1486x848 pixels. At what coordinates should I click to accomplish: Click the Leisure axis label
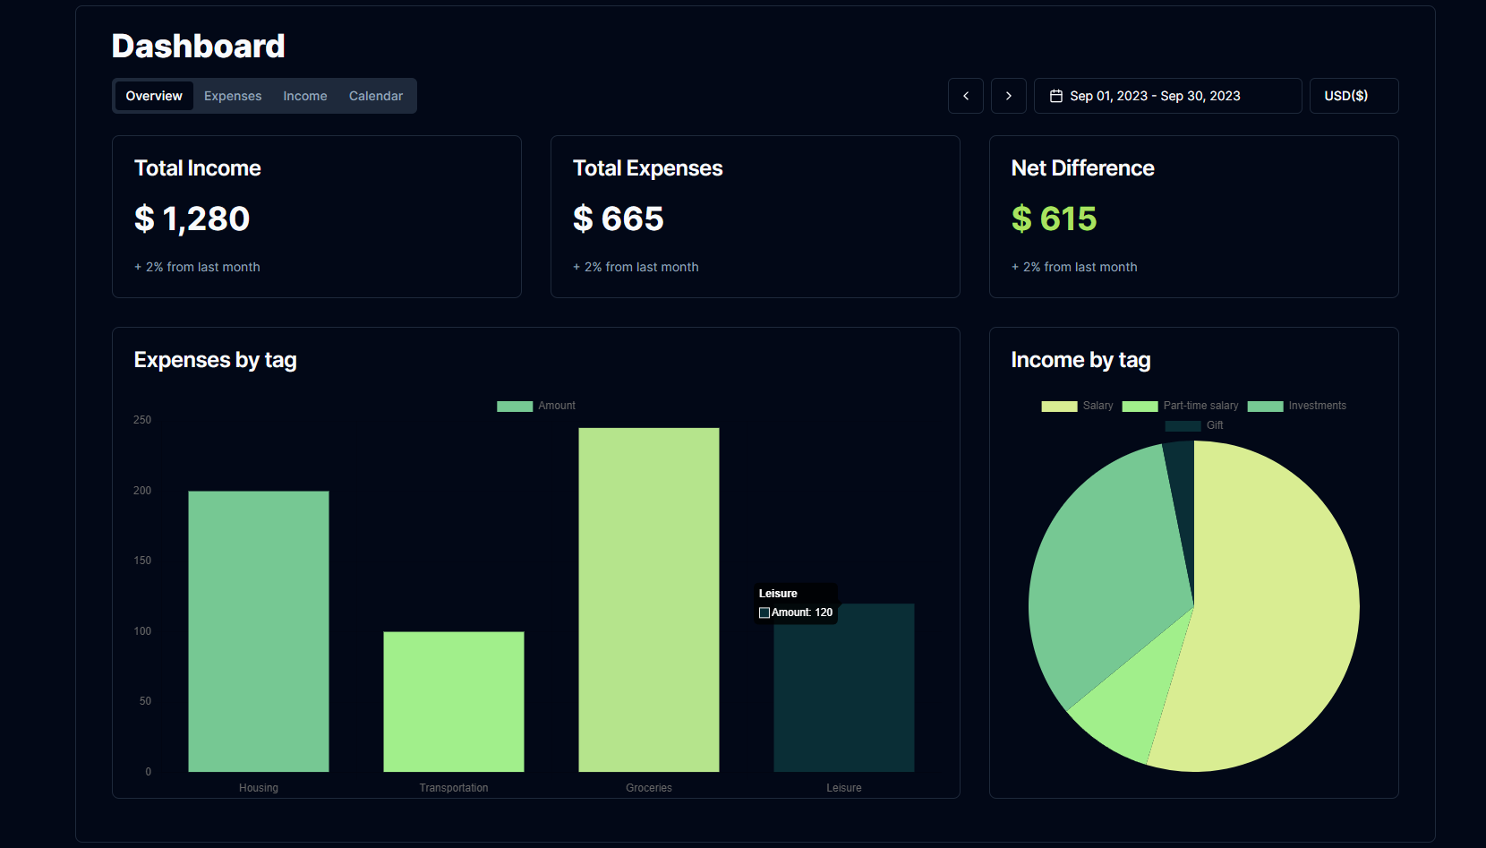(844, 788)
